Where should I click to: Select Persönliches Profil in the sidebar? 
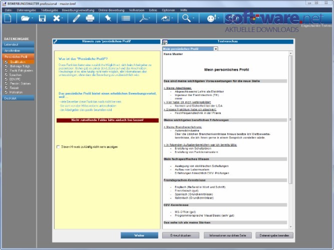pyautogui.click(x=18, y=56)
